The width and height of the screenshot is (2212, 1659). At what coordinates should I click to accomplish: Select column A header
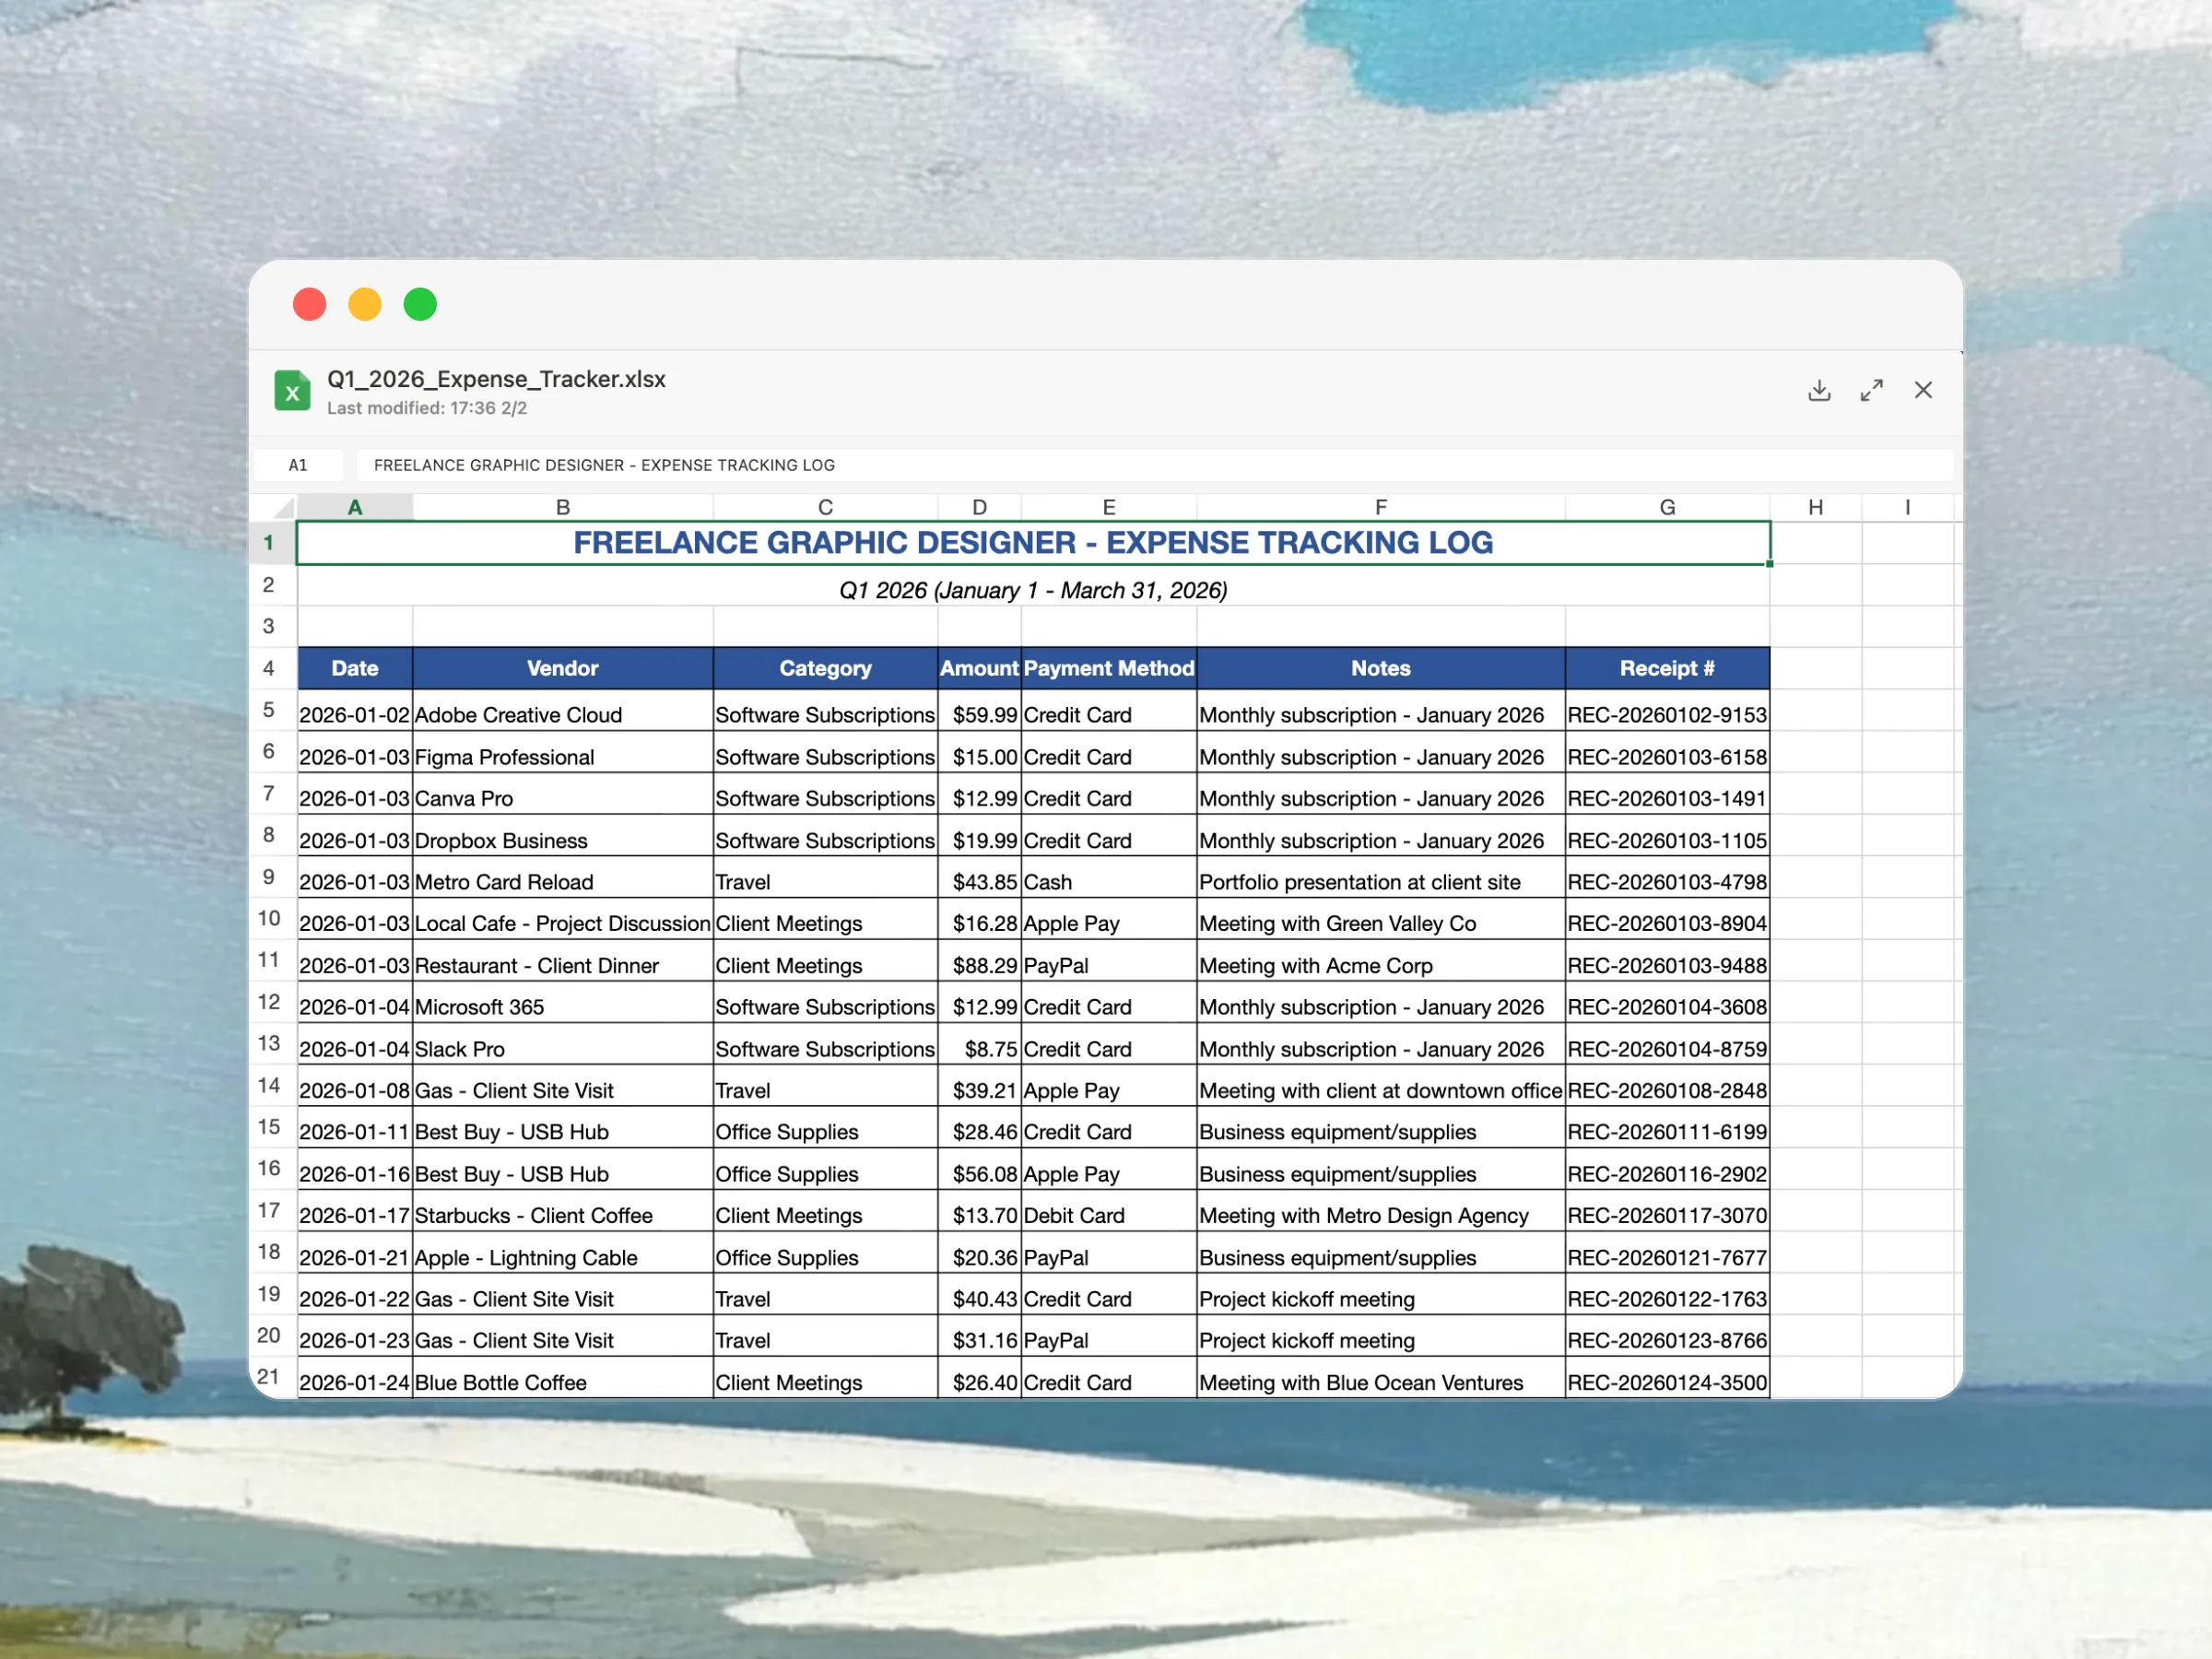[354, 507]
